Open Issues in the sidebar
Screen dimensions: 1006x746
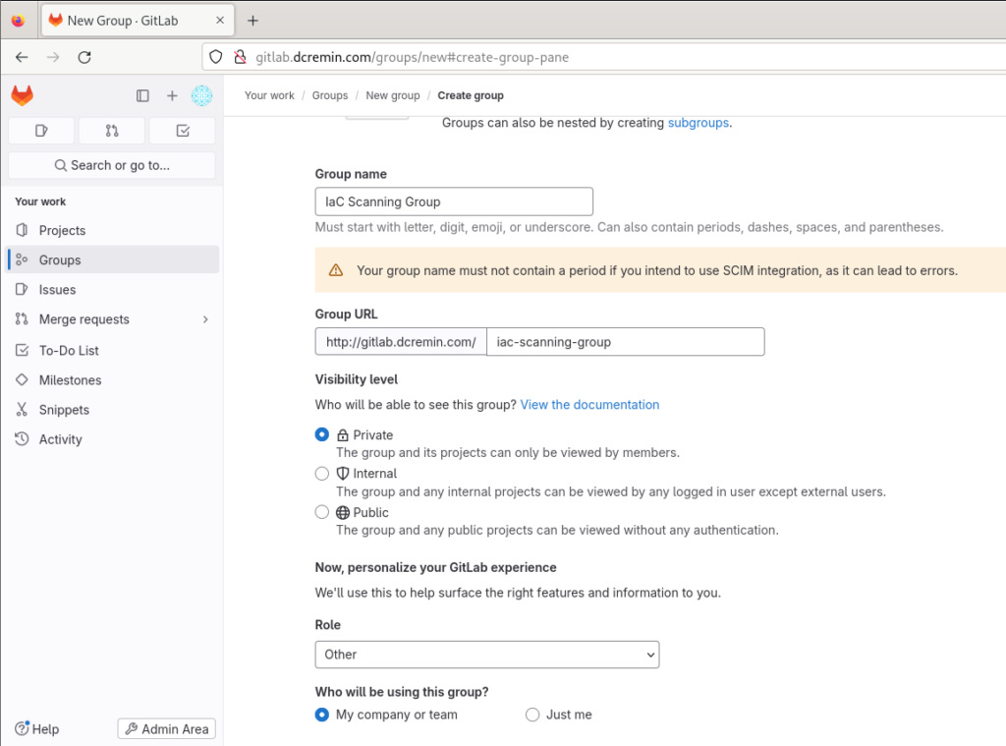pyautogui.click(x=112, y=290)
